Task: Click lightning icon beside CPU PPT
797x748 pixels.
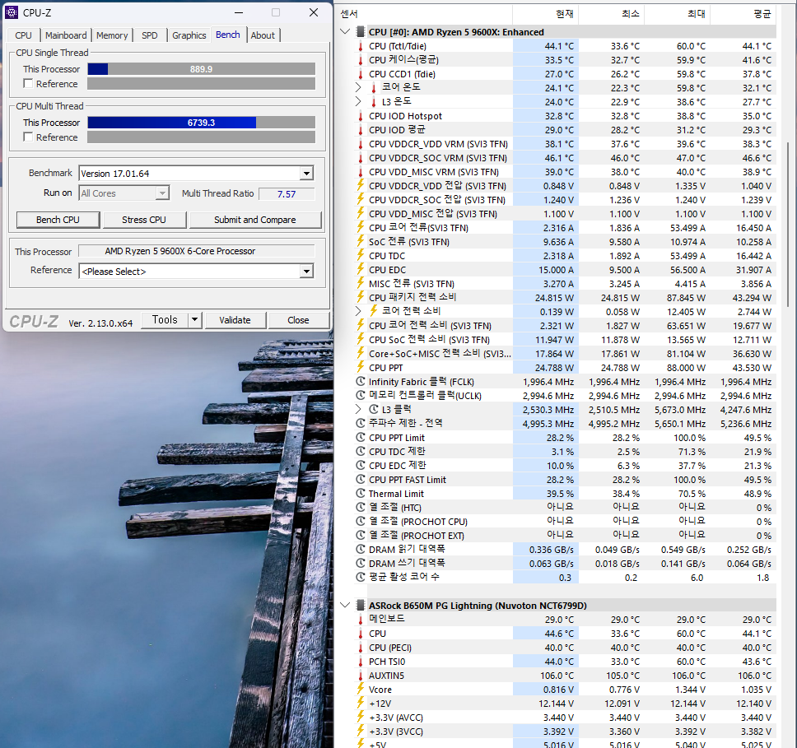Action: point(361,367)
